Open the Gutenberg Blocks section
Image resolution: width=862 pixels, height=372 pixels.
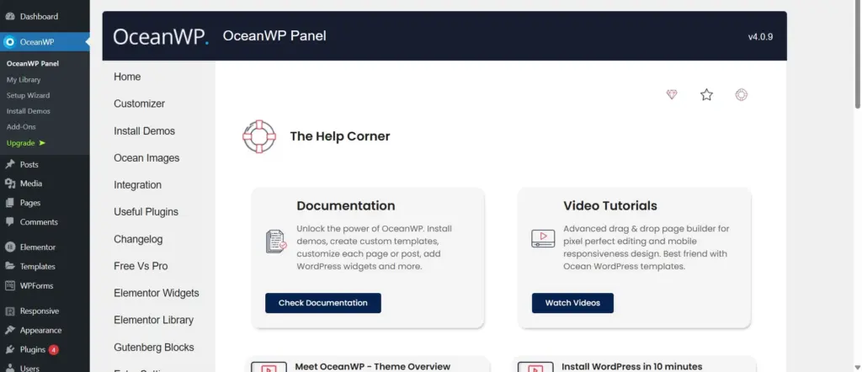coord(154,348)
